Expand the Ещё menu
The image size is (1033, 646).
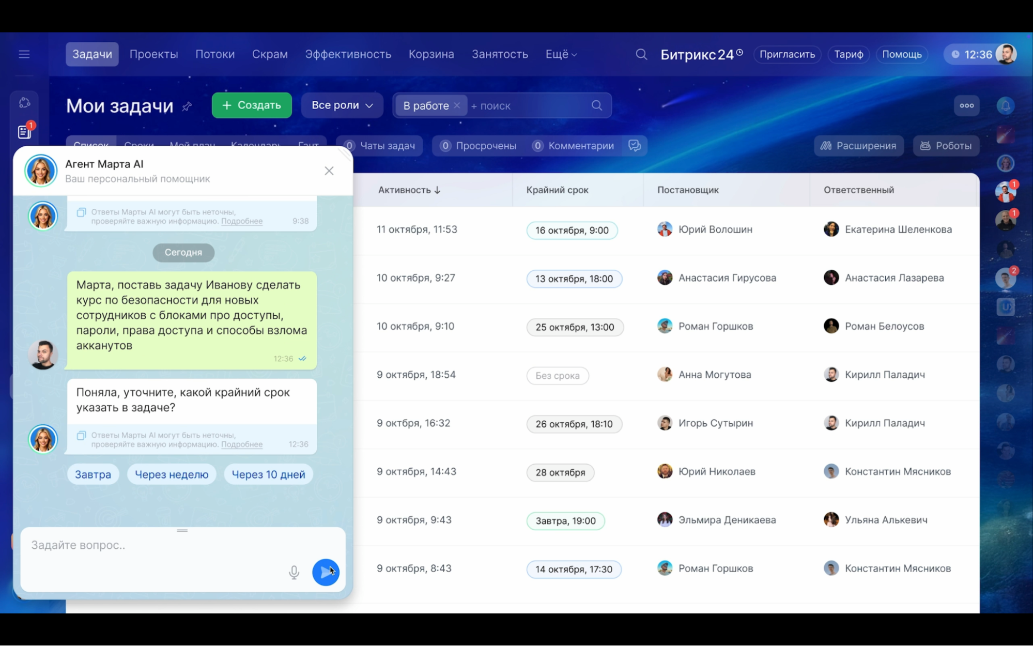click(561, 54)
